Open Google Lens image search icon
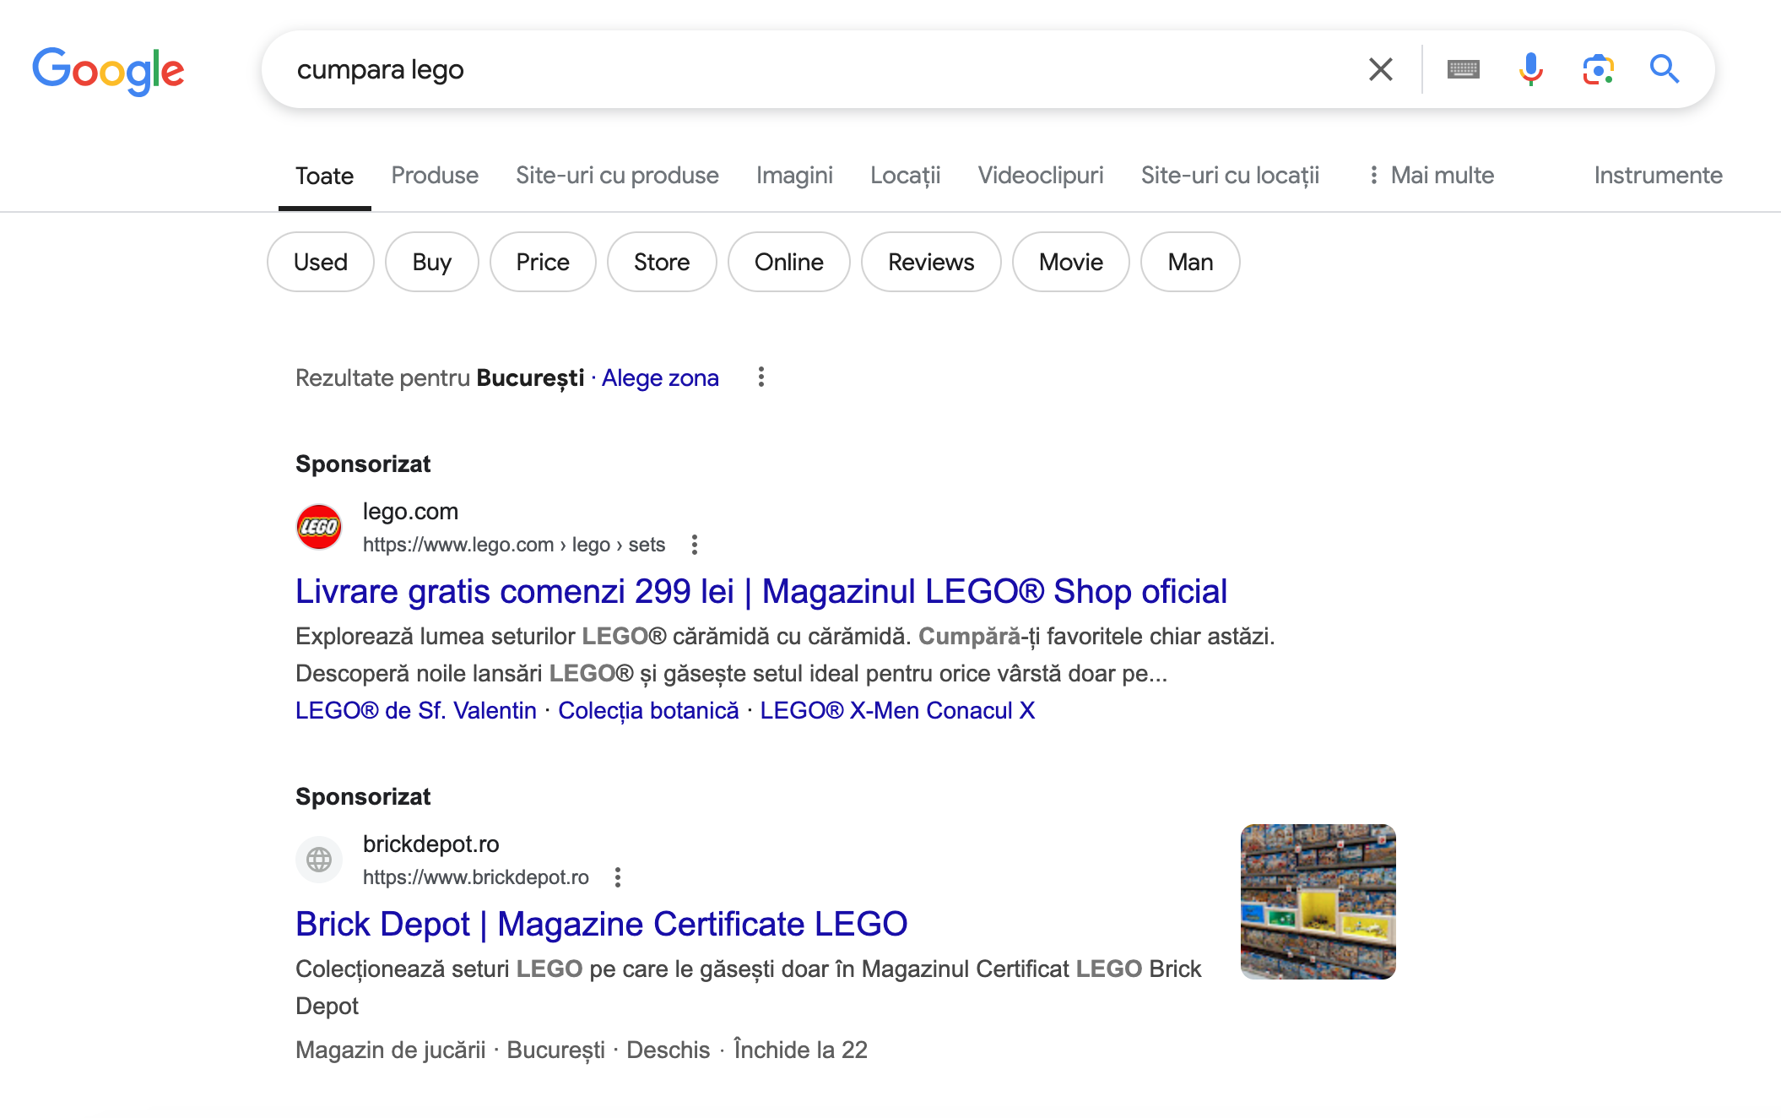This screenshot has width=1781, height=1118. point(1598,69)
